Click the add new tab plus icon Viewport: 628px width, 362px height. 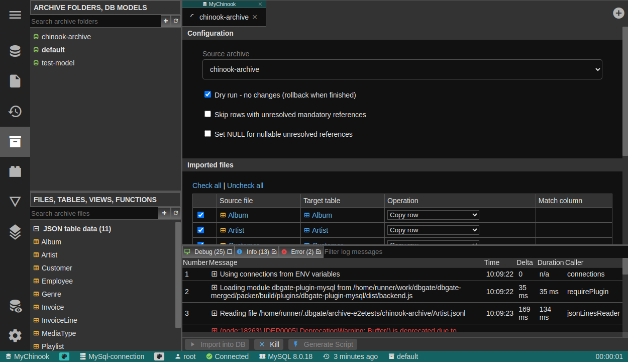coord(618,13)
